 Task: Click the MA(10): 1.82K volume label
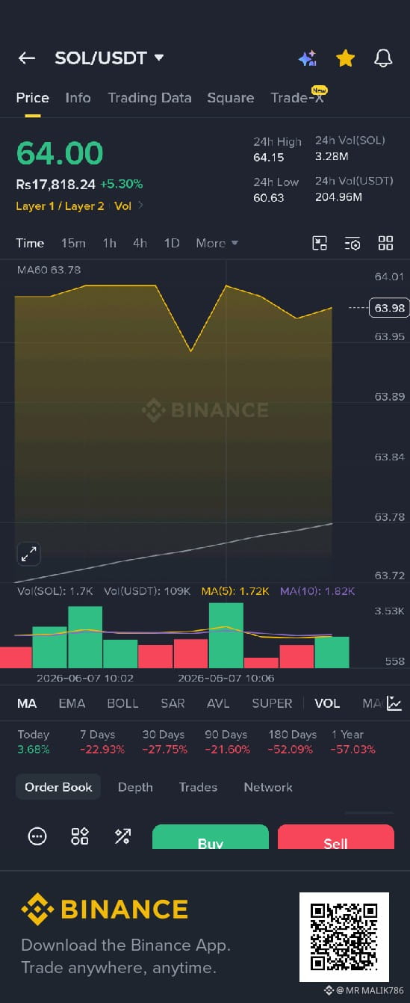click(x=317, y=591)
